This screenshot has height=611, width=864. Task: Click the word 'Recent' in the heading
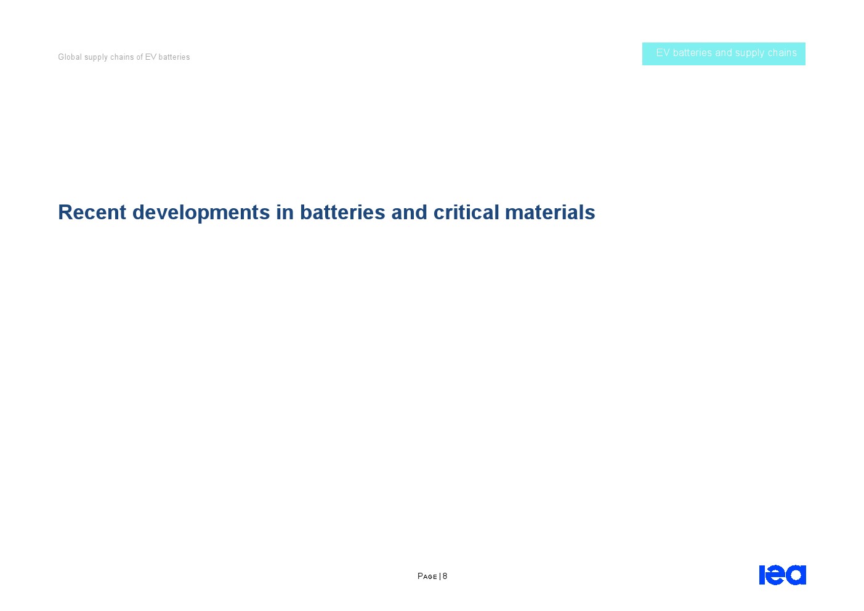coord(92,212)
